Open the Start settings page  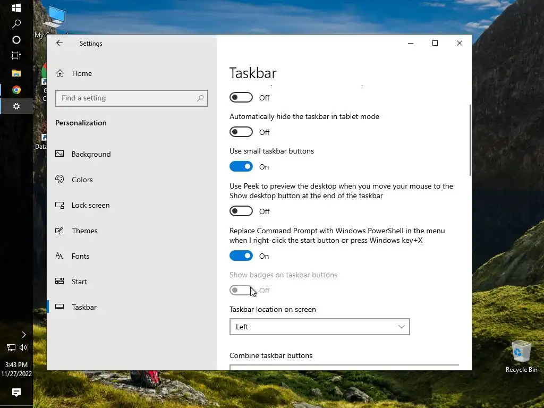pyautogui.click(x=71, y=282)
